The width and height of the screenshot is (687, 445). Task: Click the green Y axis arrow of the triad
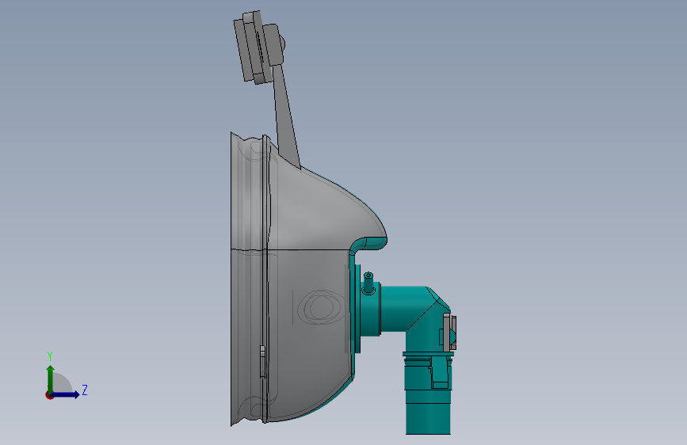coord(51,378)
